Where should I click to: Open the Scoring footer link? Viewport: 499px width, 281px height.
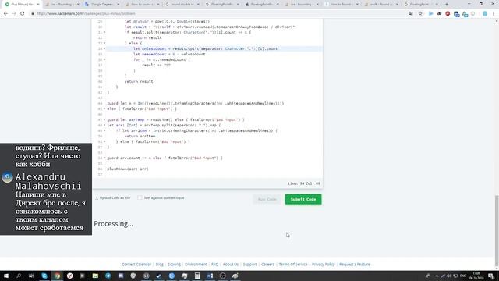pyautogui.click(x=174, y=264)
